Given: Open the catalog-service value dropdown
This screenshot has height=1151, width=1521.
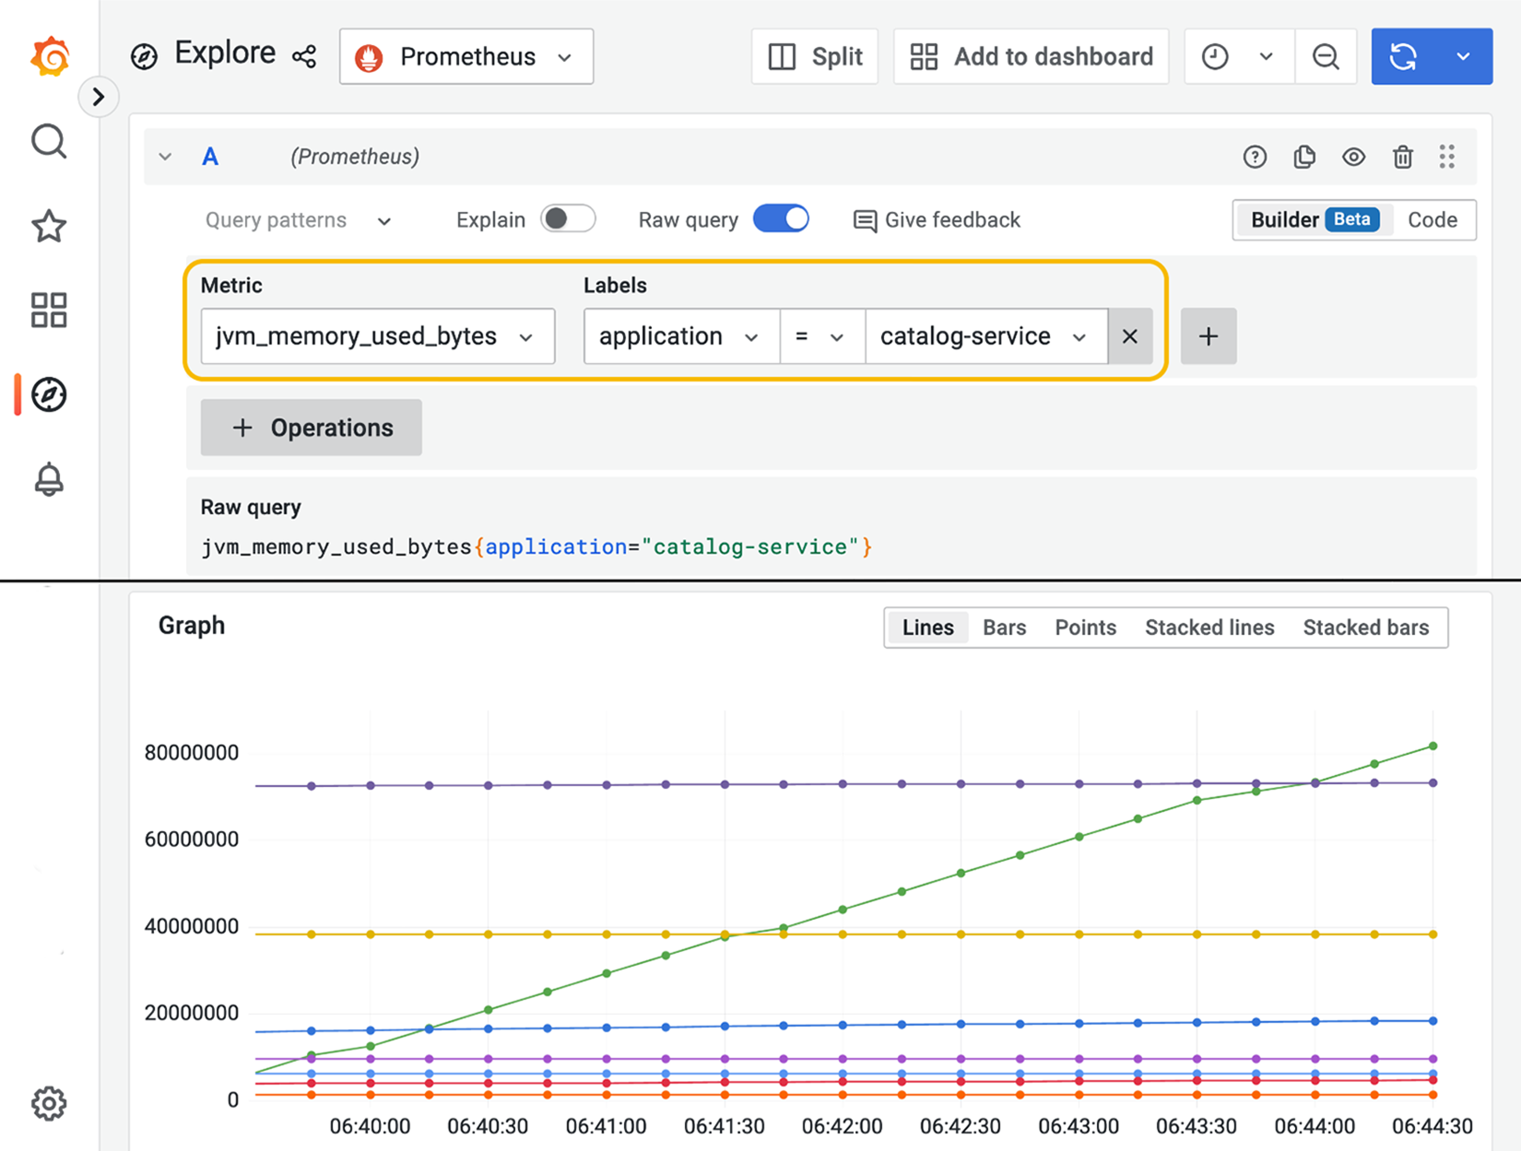Looking at the screenshot, I should (986, 336).
